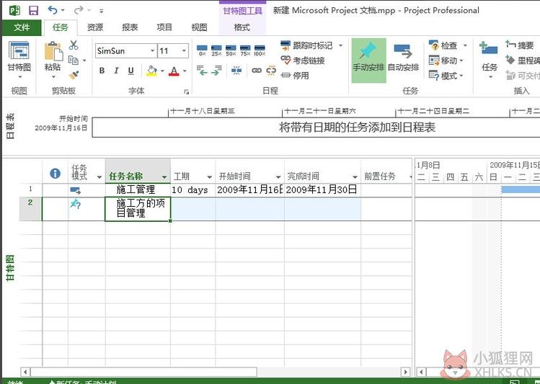Click the Project app icon in title bar
540x384 pixels.
(14, 10)
